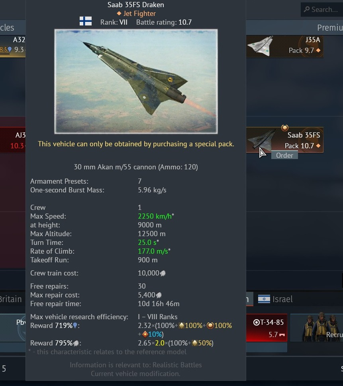Select the A32 vehicle card
The image size is (343, 386).
tap(13, 46)
